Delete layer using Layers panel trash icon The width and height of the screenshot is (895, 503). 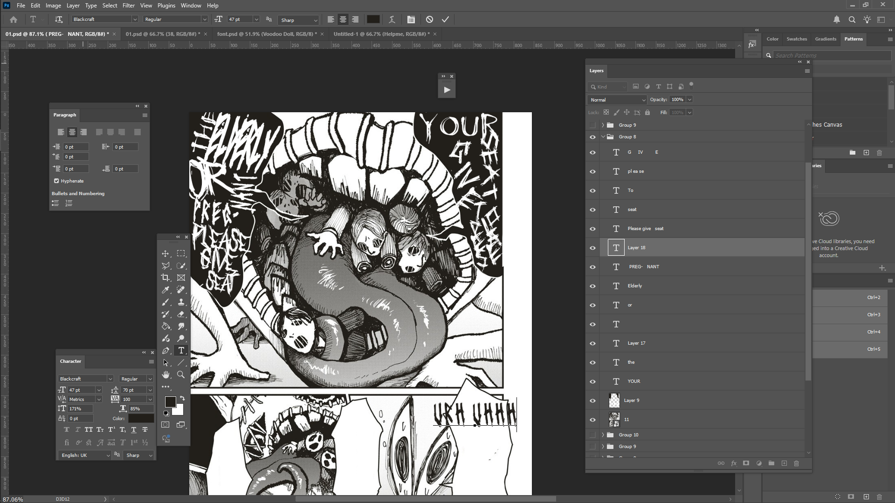(x=796, y=463)
